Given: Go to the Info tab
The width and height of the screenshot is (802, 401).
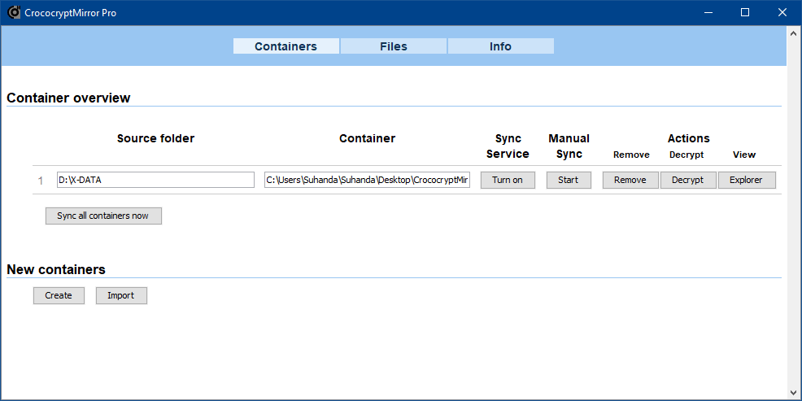Looking at the screenshot, I should [500, 46].
